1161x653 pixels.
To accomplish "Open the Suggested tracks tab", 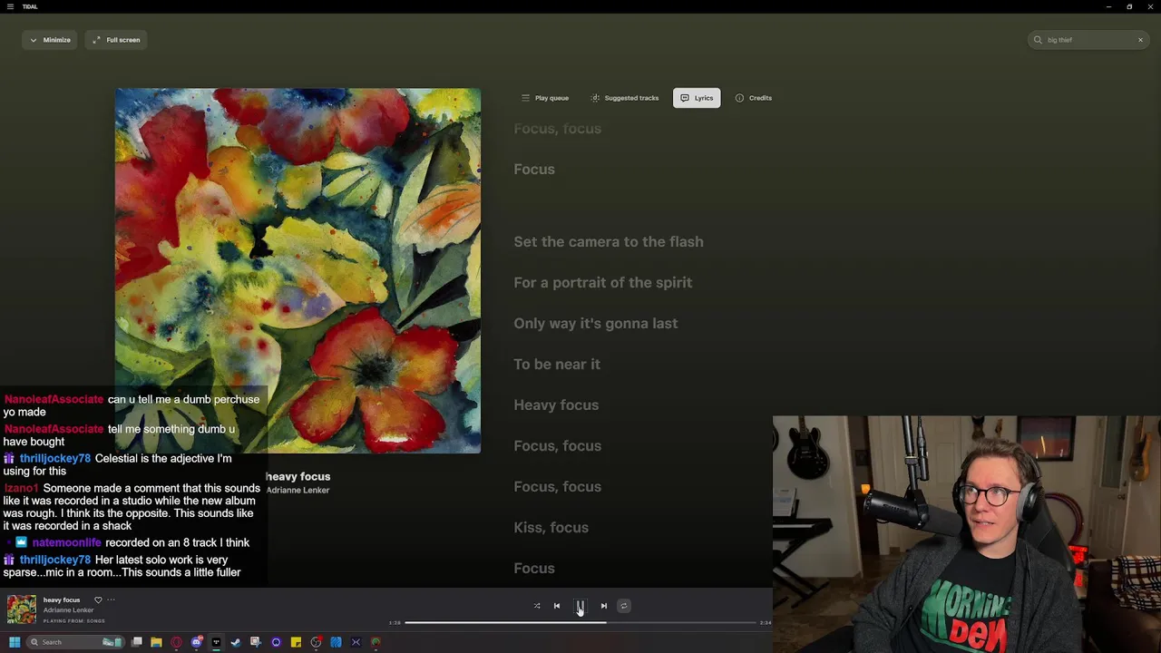I will (624, 98).
